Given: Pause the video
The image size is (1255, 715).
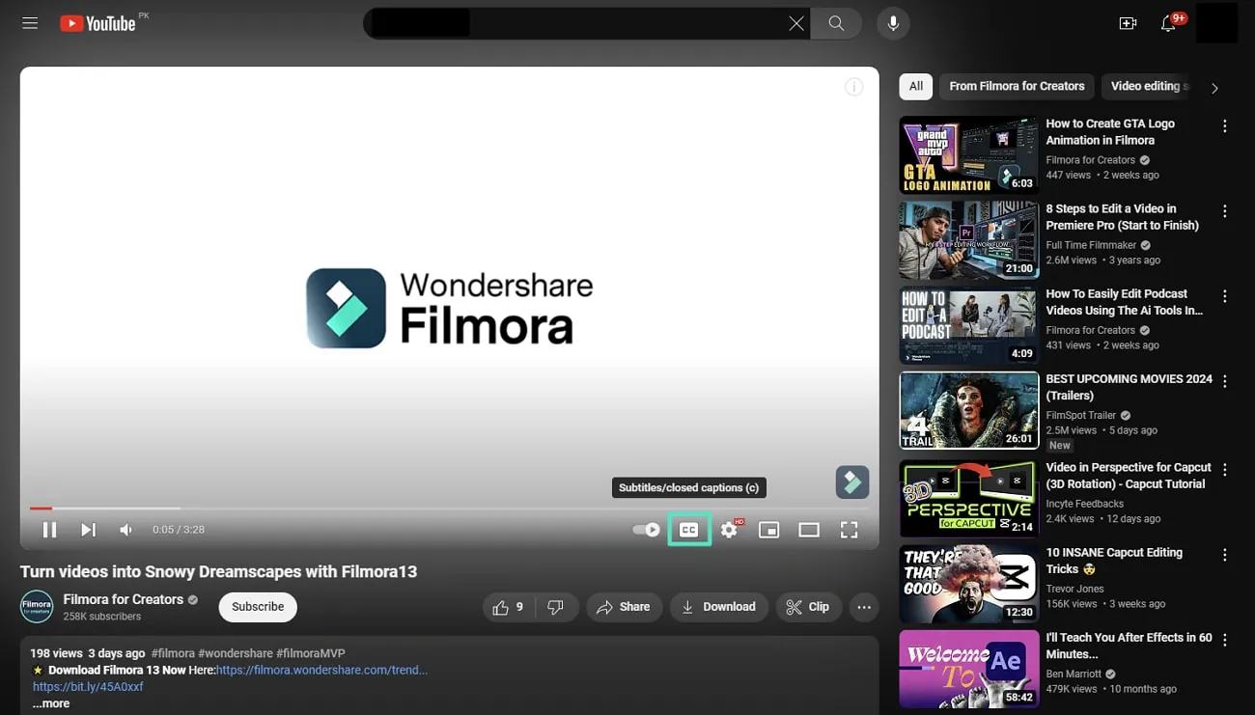Looking at the screenshot, I should point(49,530).
